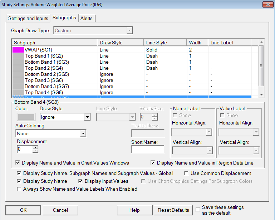The image size is (275, 220).
Task: Enable Use Common Displacement checkbox
Action: (186, 173)
